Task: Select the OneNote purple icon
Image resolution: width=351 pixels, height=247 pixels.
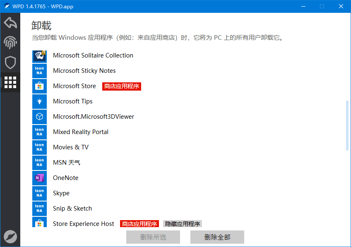Action: [x=39, y=178]
